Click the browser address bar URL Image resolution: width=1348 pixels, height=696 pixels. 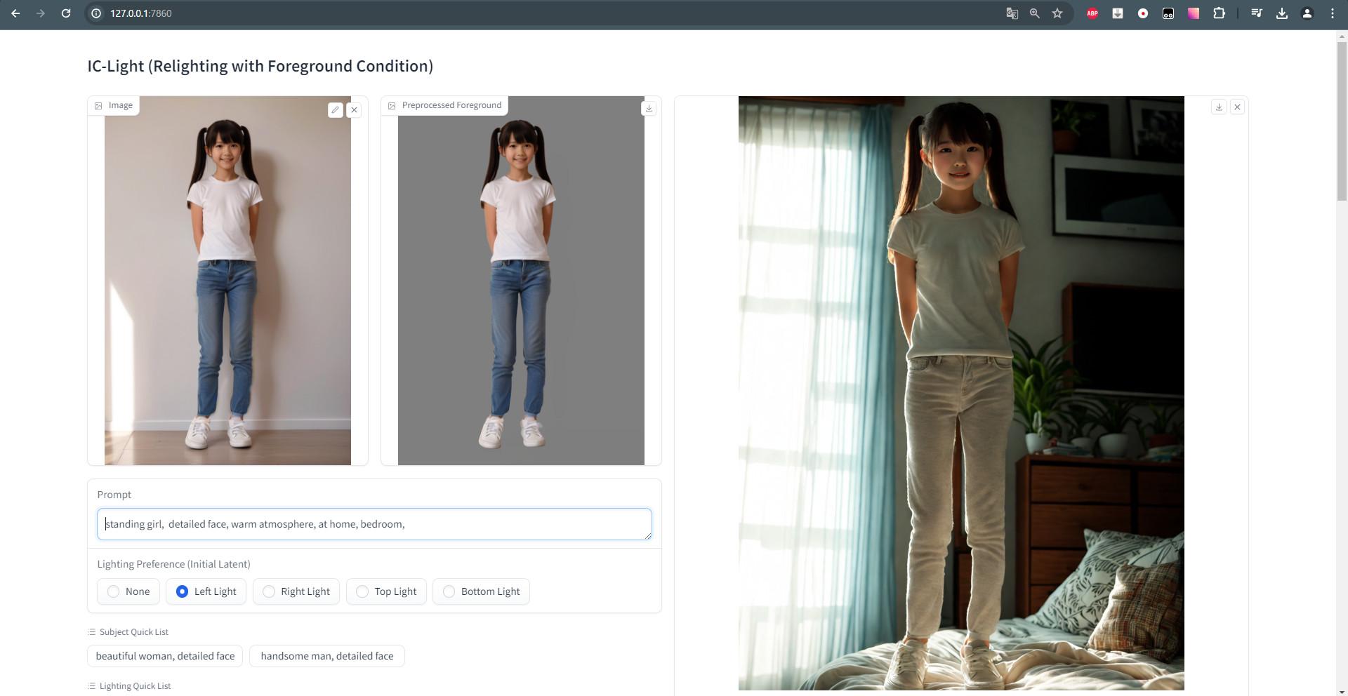pos(140,13)
